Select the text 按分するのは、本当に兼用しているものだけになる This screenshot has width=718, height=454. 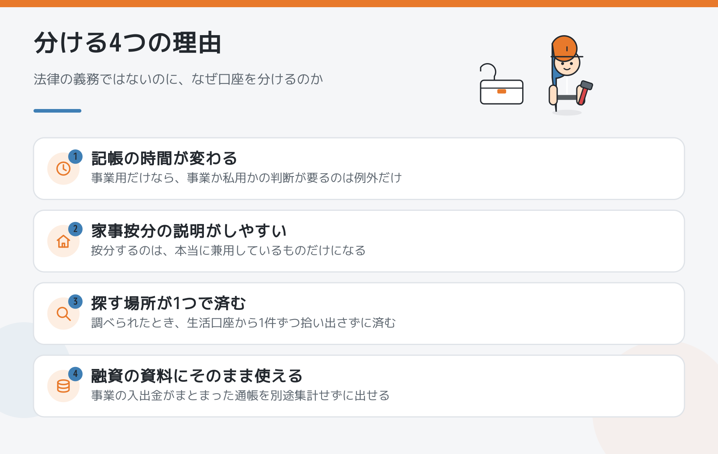click(229, 250)
